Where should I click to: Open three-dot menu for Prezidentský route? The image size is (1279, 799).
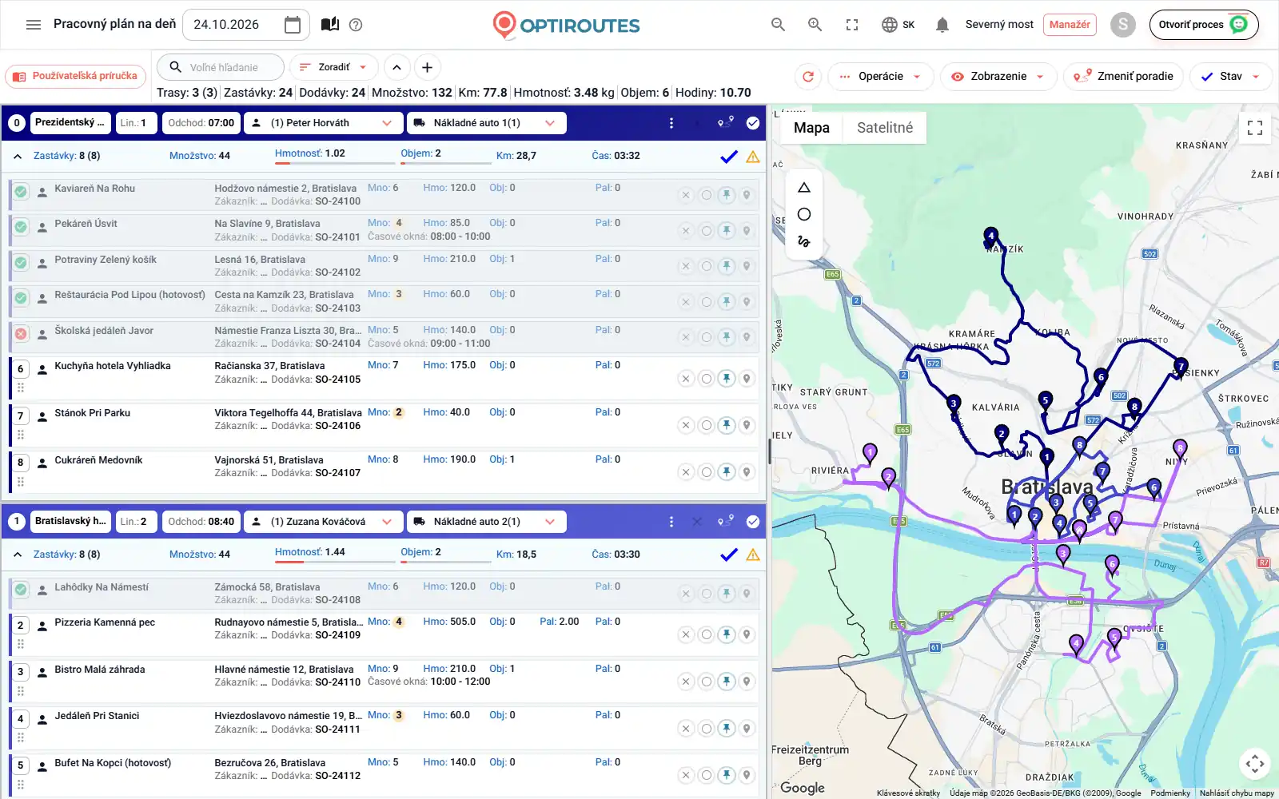coord(671,123)
